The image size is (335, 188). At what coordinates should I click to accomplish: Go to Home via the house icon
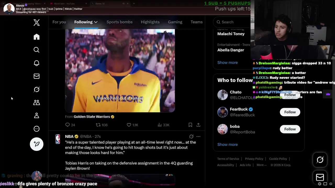pyautogui.click(x=37, y=37)
